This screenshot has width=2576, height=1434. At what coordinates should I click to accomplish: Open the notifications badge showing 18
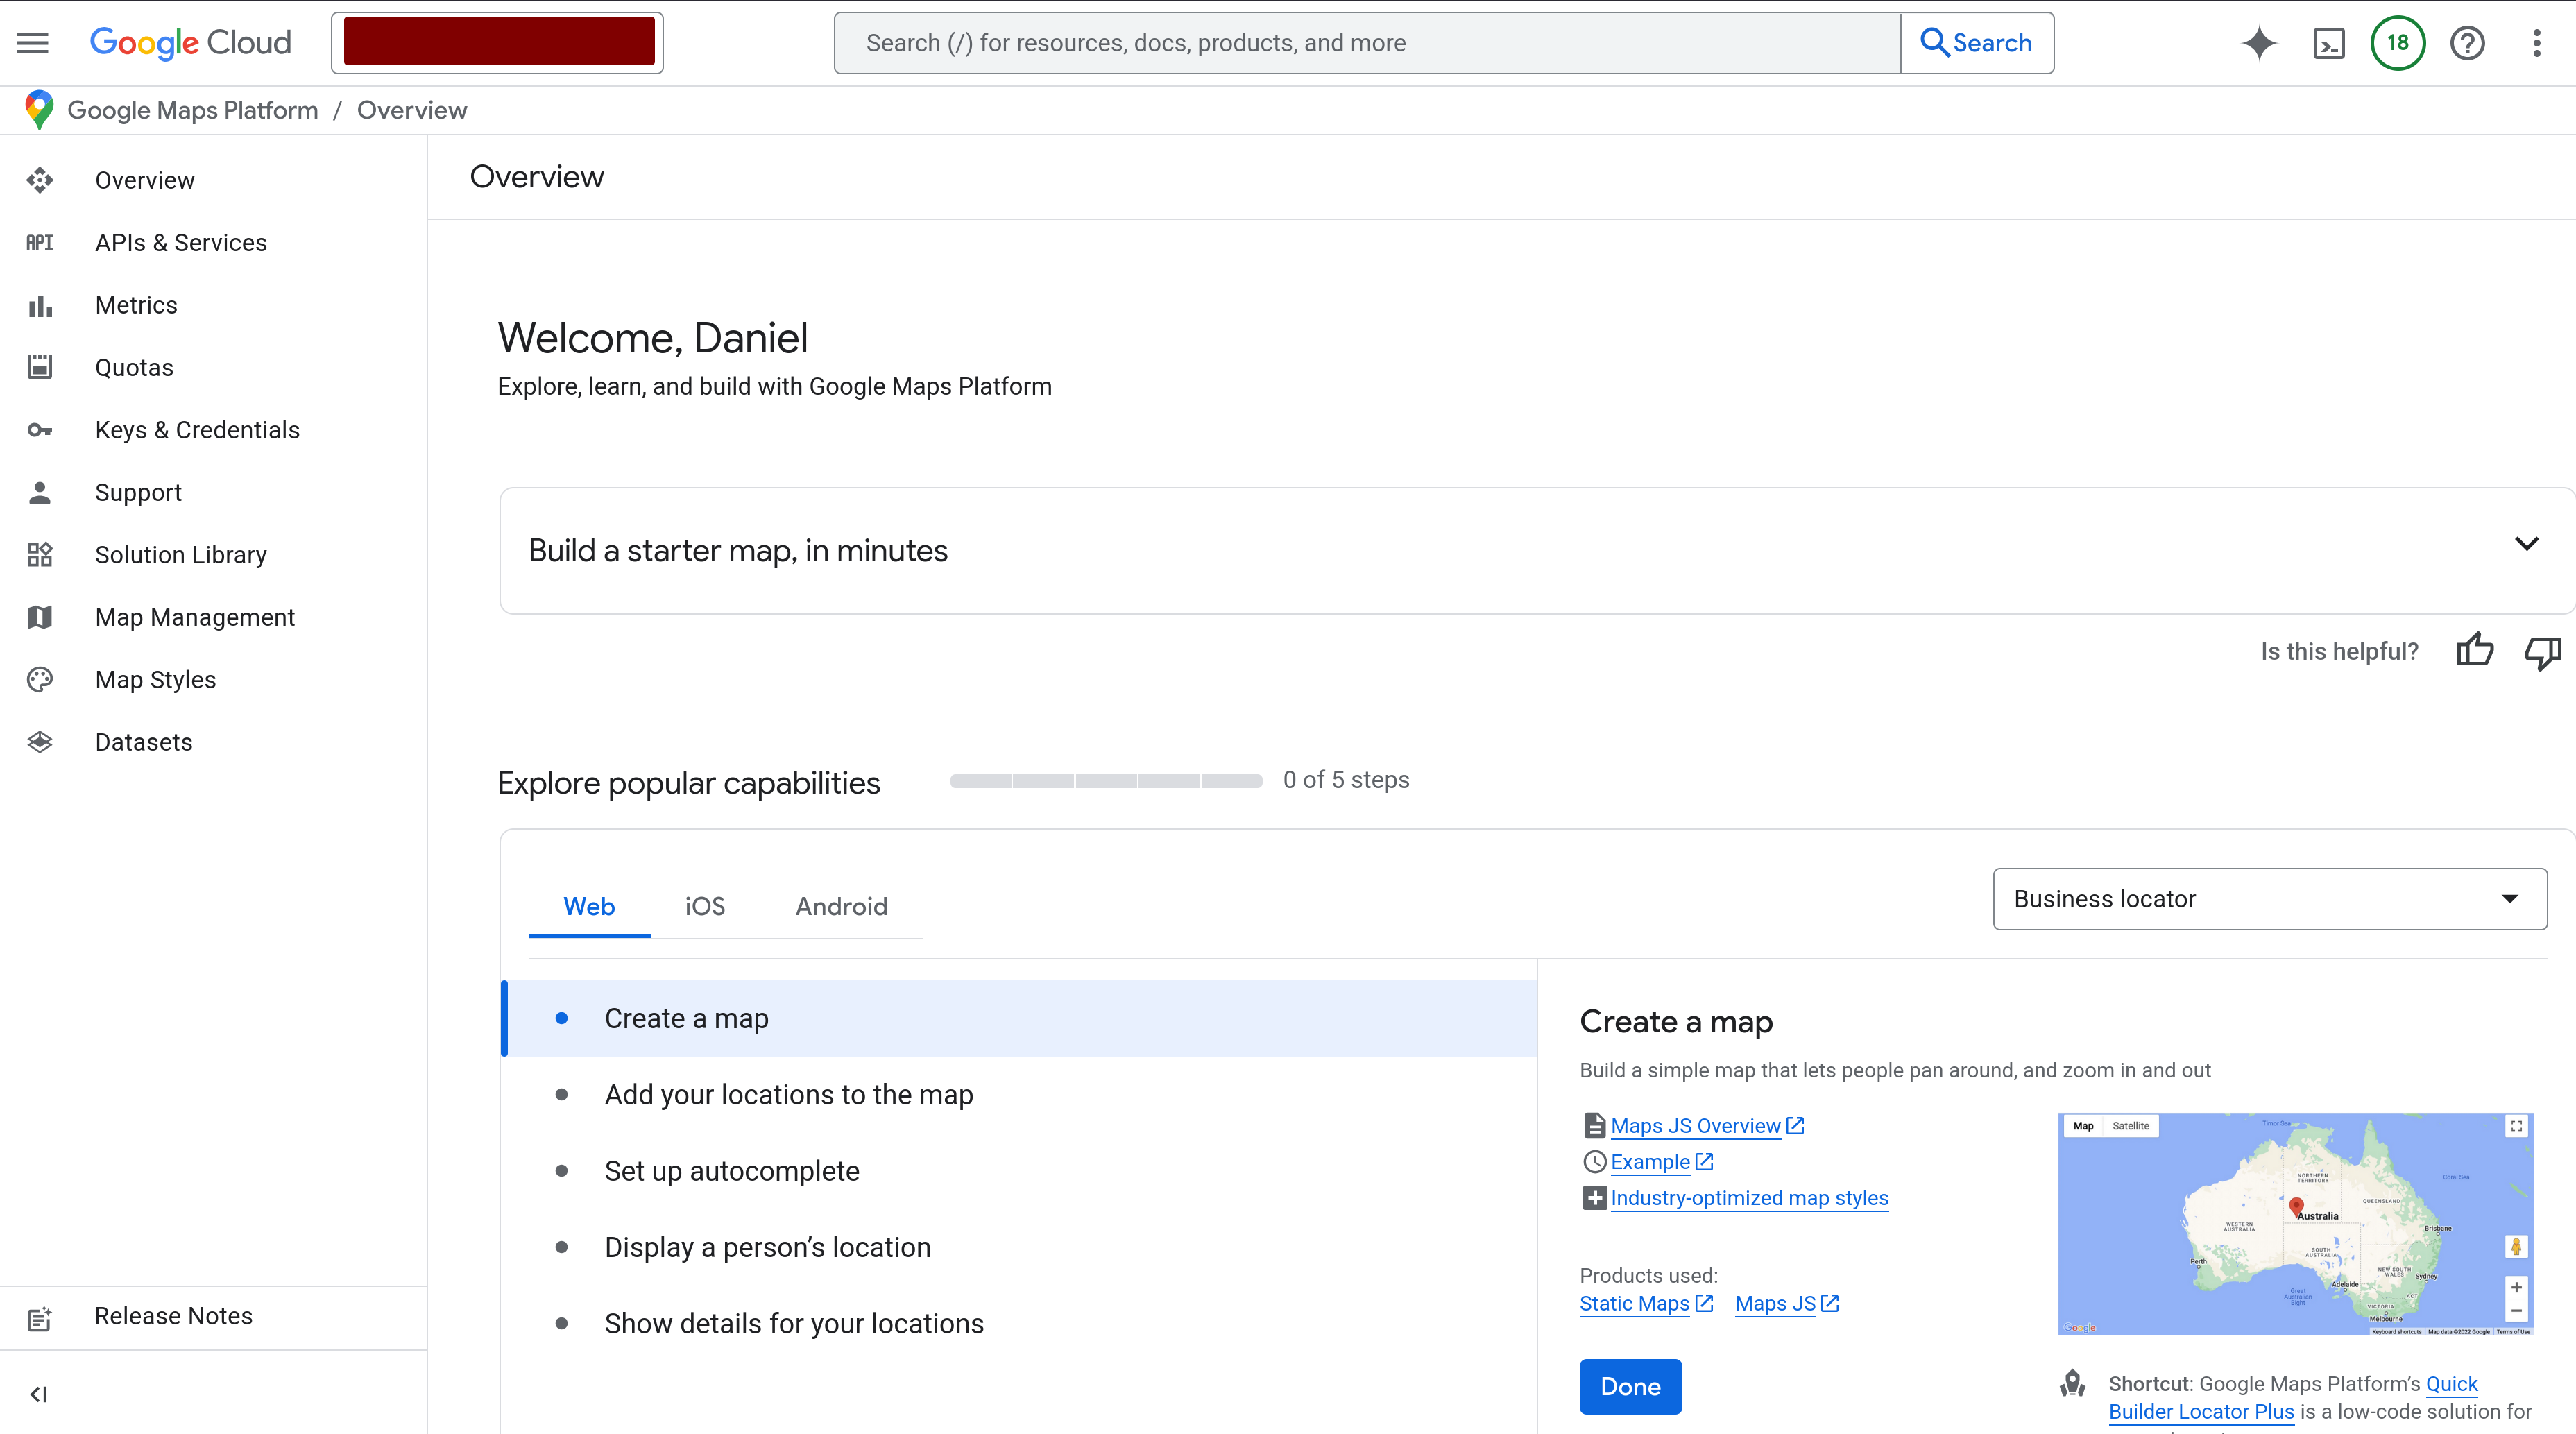[2397, 43]
